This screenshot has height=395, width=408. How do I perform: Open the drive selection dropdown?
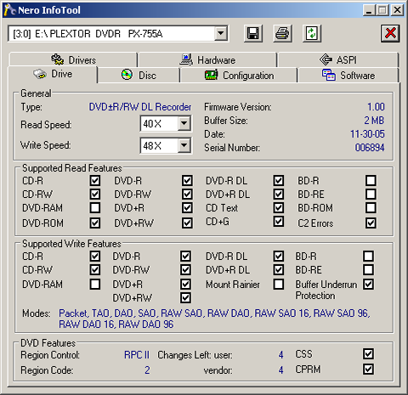221,34
